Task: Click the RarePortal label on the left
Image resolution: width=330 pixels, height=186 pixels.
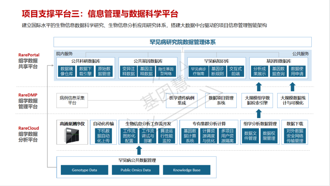Action: (x=29, y=55)
